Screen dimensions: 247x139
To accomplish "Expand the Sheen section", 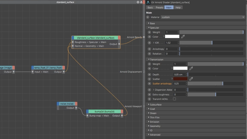I will coord(149,113).
